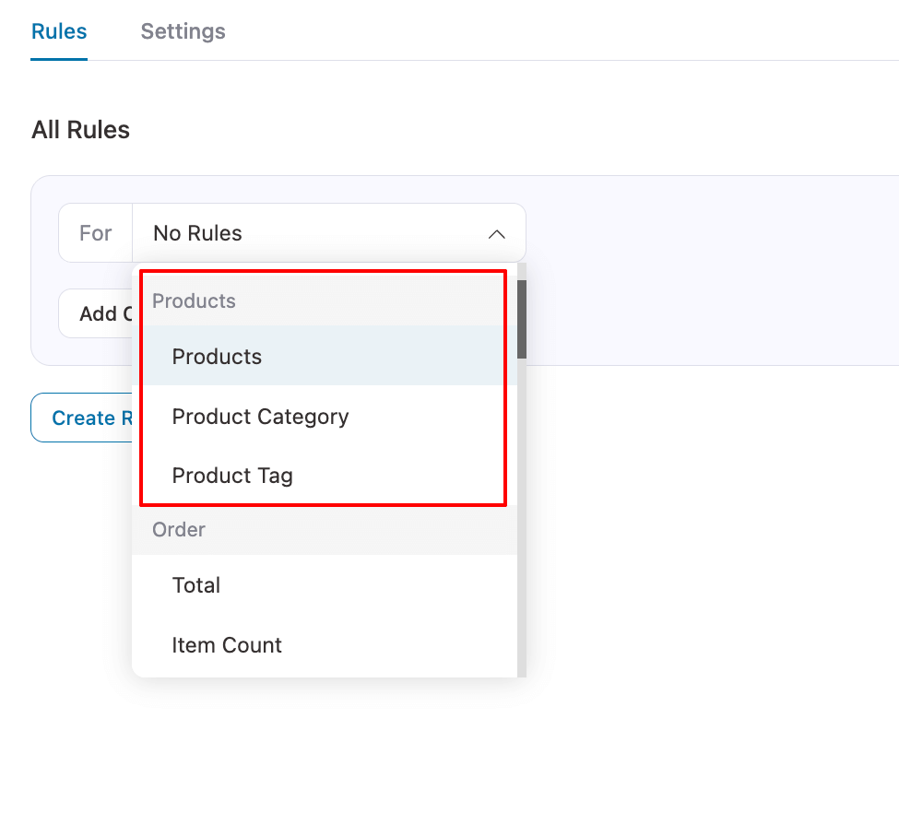
Task: Click the All Rules heading
Action: pyautogui.click(x=80, y=130)
